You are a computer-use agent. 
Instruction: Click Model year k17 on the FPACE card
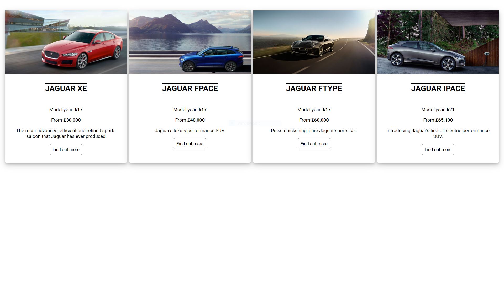190,110
